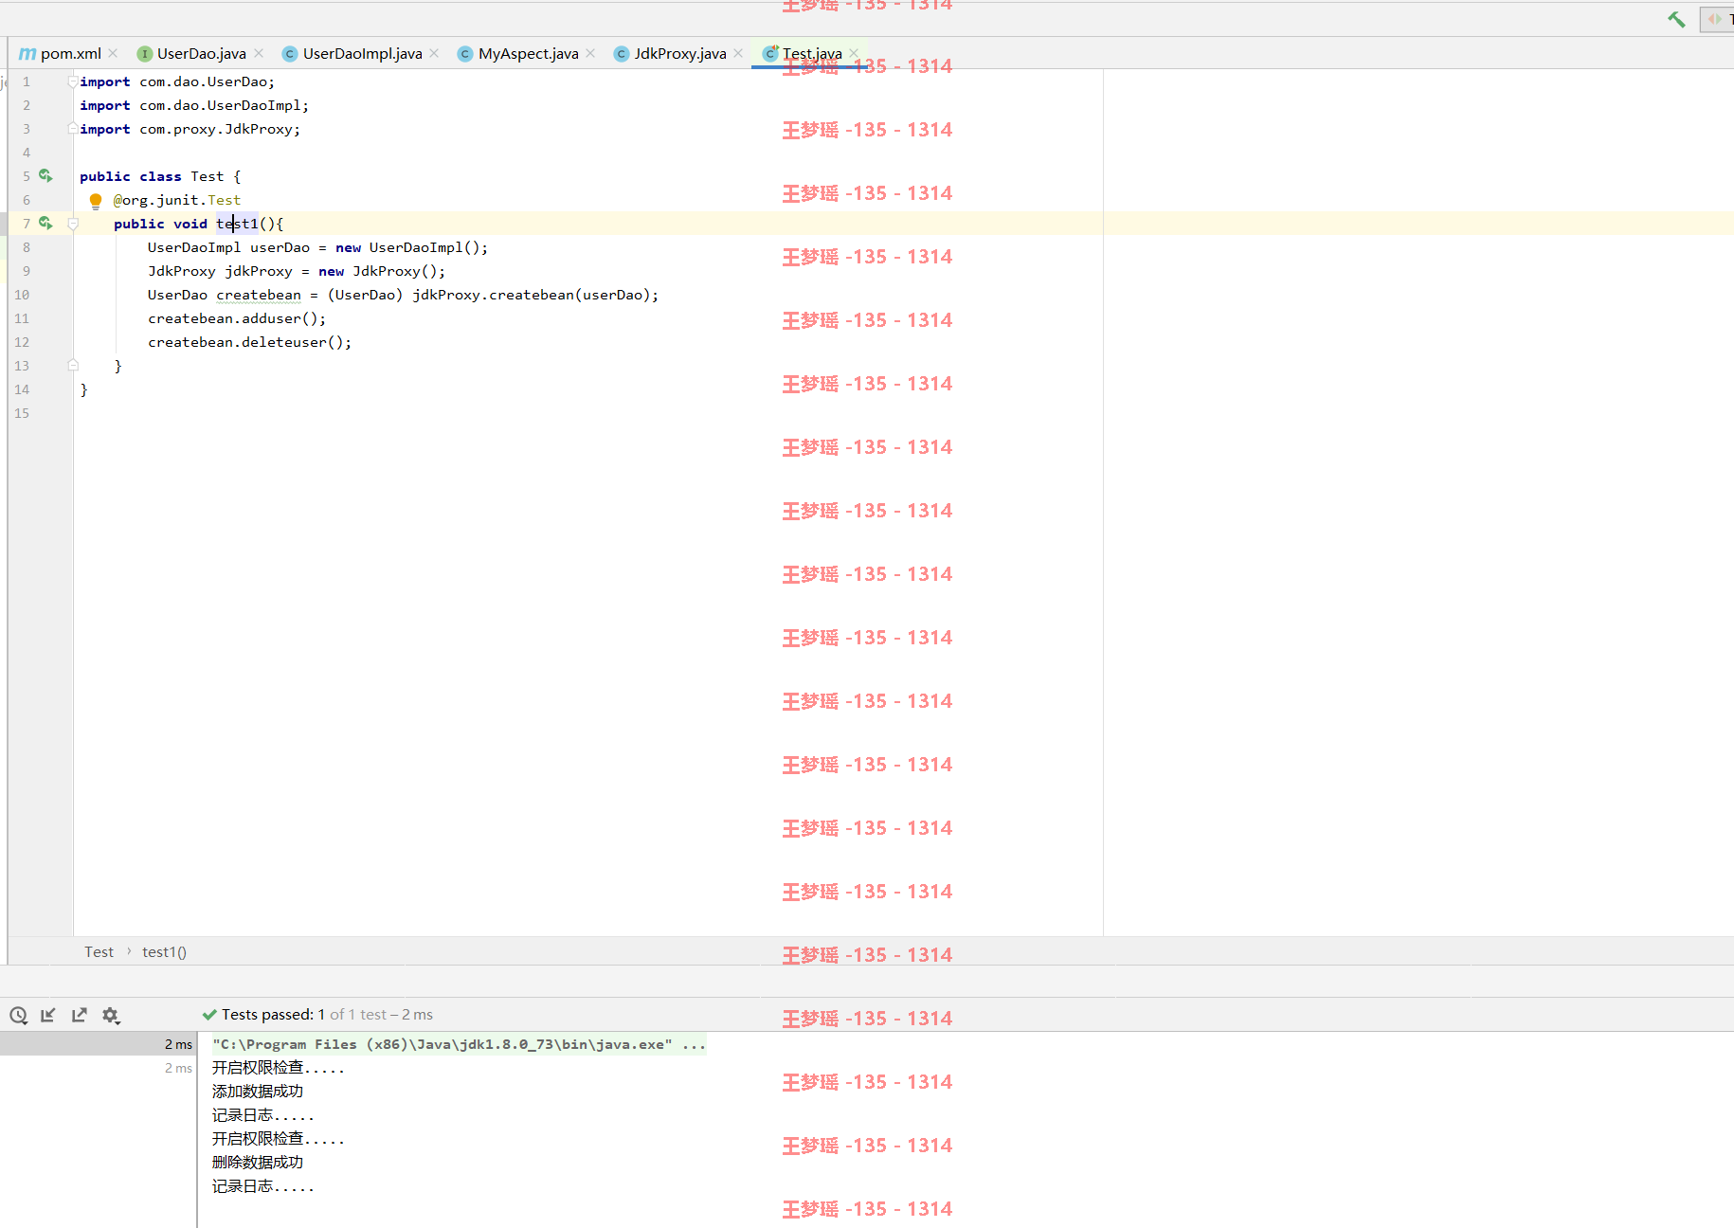This screenshot has width=1734, height=1228.
Task: Click 'import com.proxy.JdkProxy;' on line 3
Action: (190, 129)
